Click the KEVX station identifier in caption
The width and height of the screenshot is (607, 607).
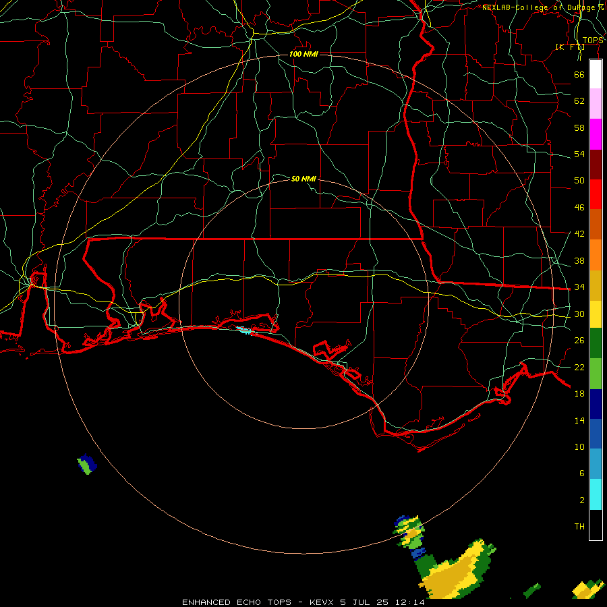click(x=321, y=602)
